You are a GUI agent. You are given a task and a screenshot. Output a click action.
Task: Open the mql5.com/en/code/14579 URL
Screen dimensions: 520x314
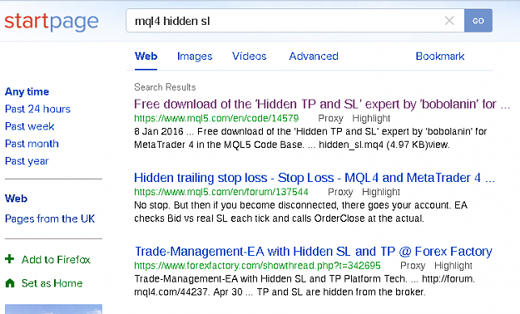coord(216,118)
